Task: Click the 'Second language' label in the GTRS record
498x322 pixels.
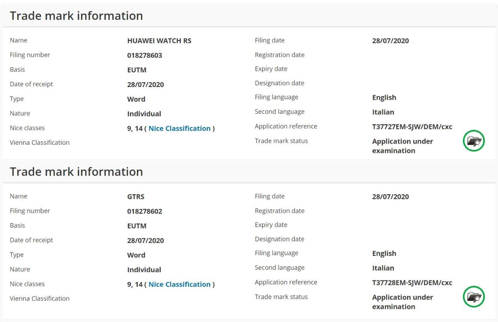Action: pyautogui.click(x=279, y=267)
